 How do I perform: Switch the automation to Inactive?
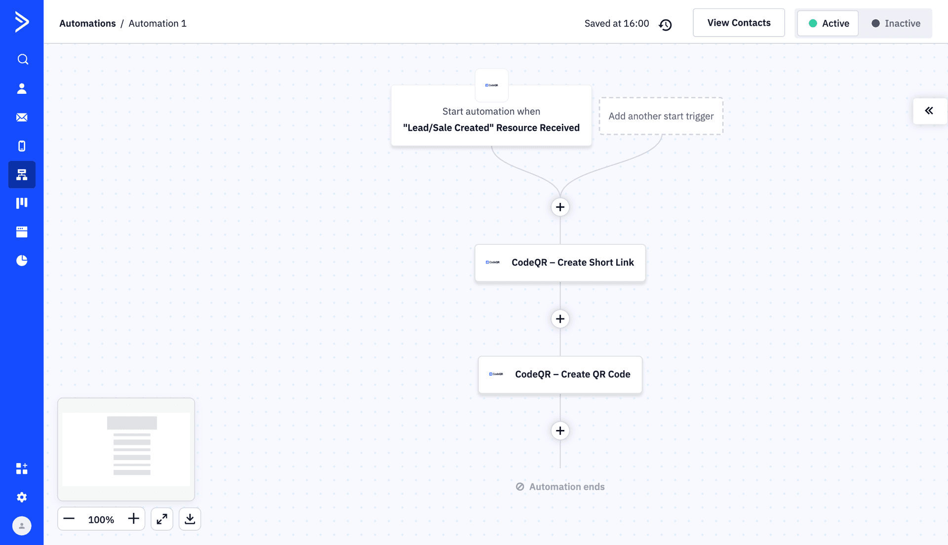tap(896, 23)
